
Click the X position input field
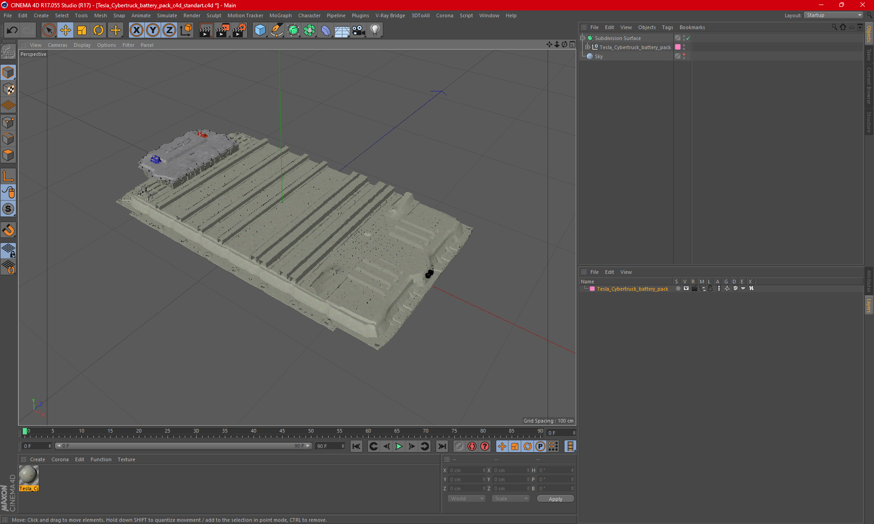[x=467, y=470]
